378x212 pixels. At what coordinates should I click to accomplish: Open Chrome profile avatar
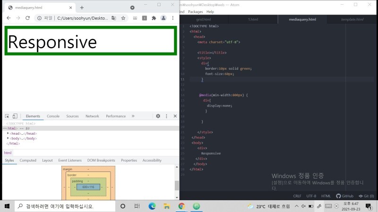point(163,18)
